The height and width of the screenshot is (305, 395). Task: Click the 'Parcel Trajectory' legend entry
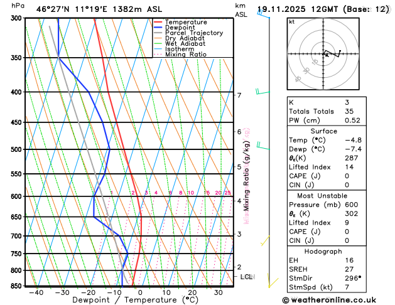194,33
